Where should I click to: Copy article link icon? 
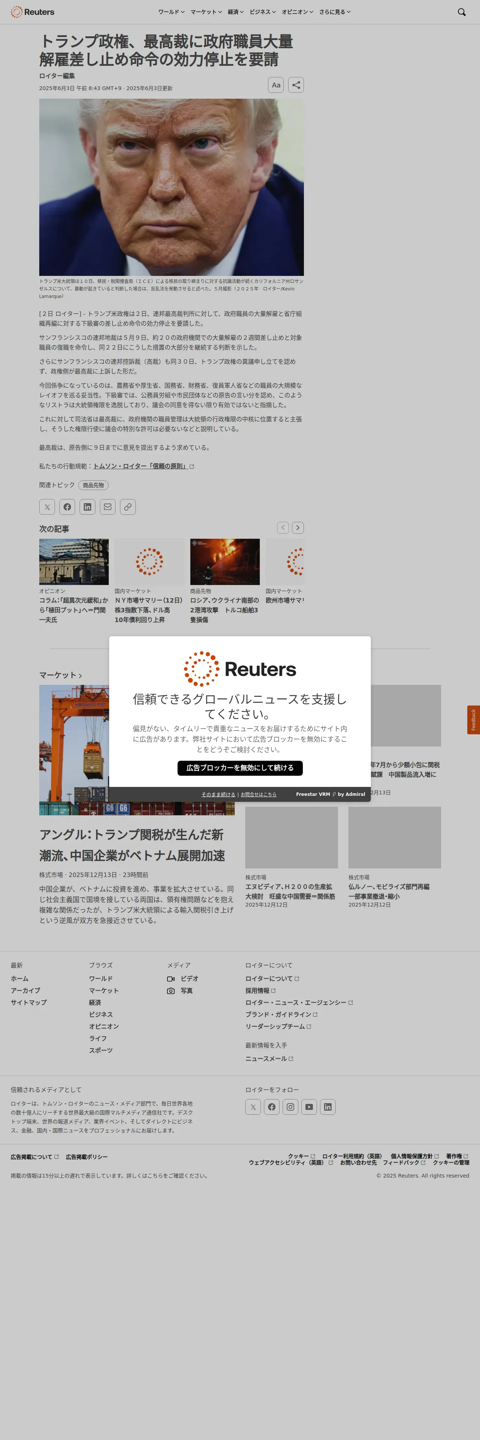(x=128, y=507)
